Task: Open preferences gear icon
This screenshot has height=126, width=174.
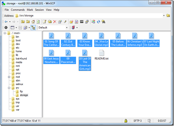Action: pos(6,27)
